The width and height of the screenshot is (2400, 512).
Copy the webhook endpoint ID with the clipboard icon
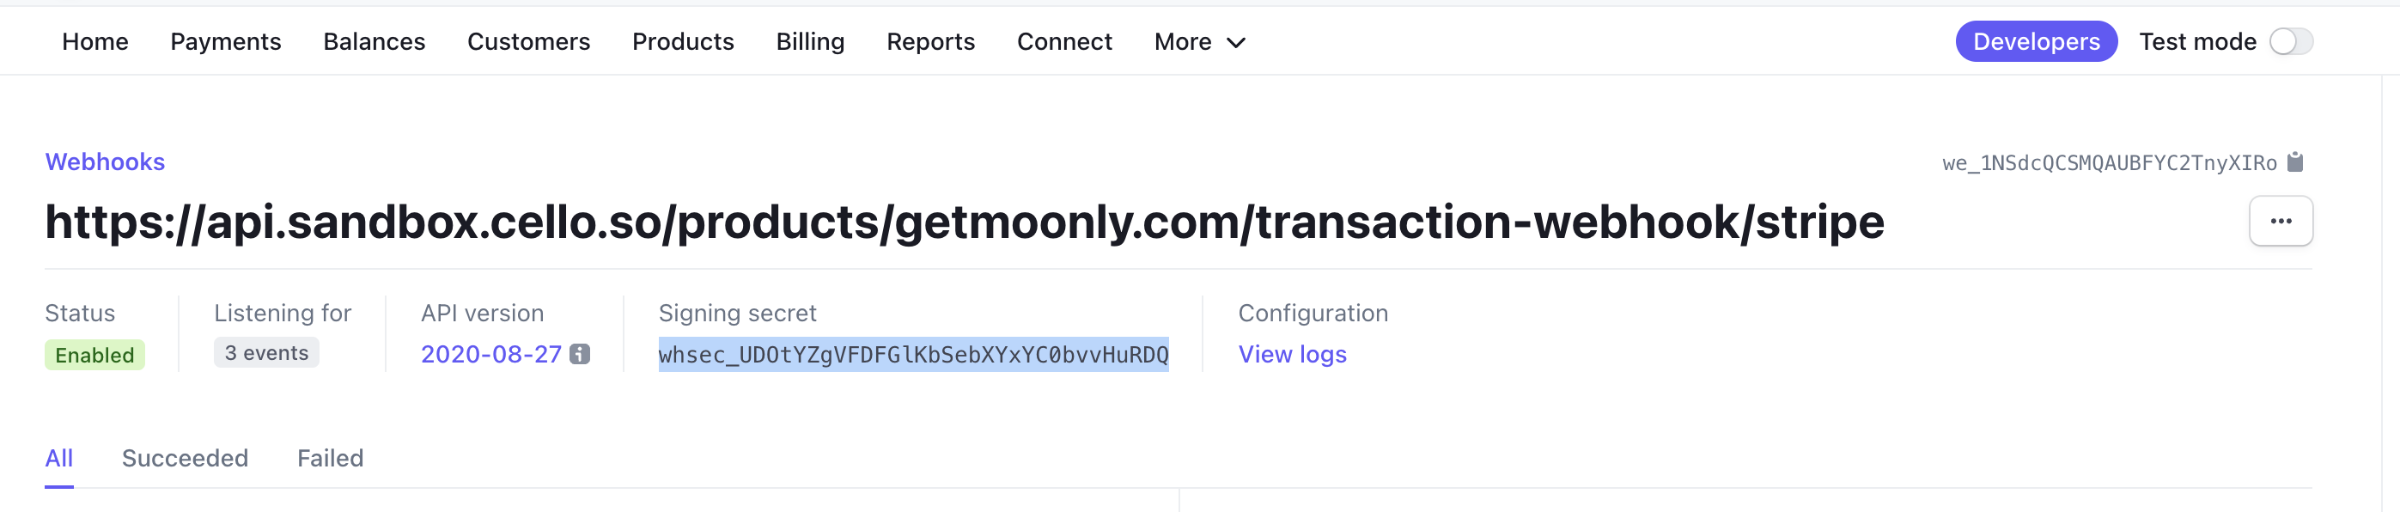tap(2294, 162)
